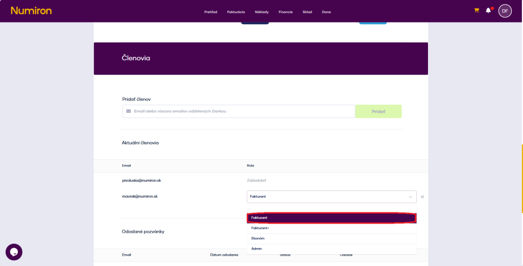Open the shopping cart icon
Screen dimensions: 523x266
click(477, 10)
